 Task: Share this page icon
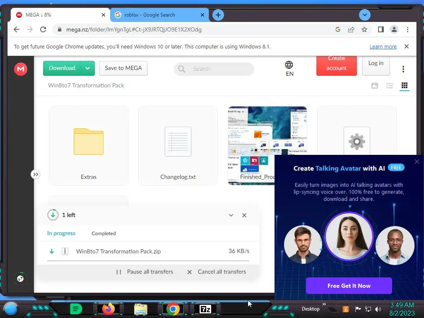point(351,29)
